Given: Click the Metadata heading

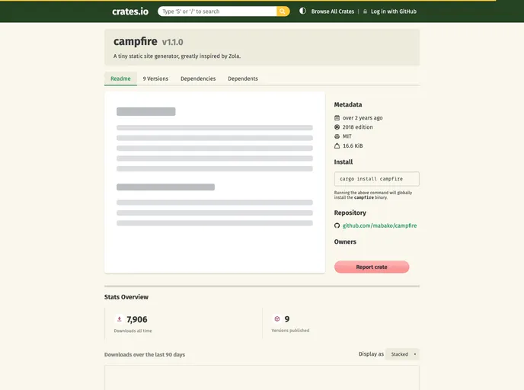Looking at the screenshot, I should pos(348,104).
